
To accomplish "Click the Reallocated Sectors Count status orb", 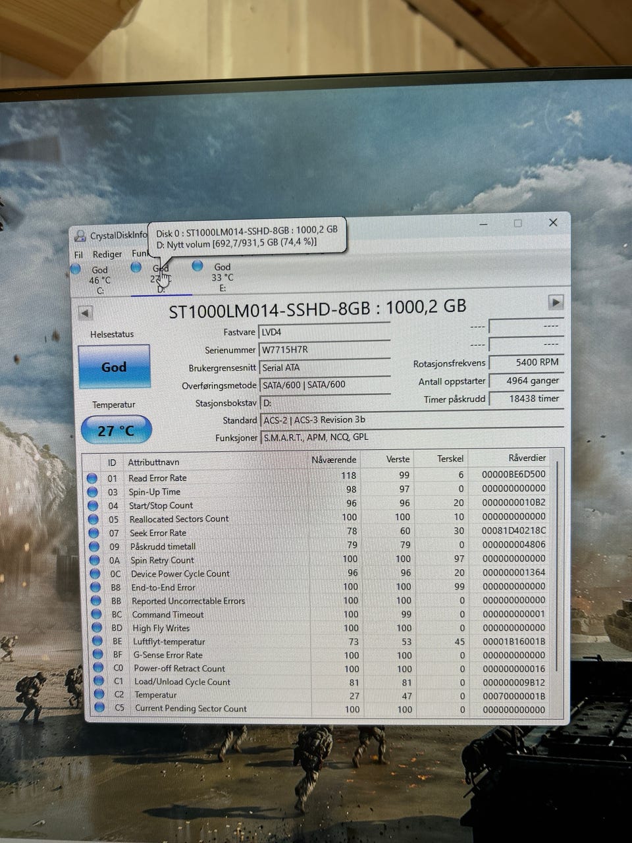I will coord(93,519).
